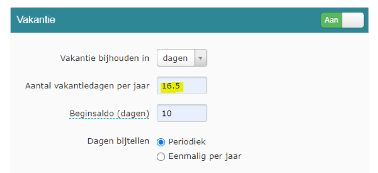Click the number 10 in Beginsaldo
The width and height of the screenshot is (378, 173).
166,114
